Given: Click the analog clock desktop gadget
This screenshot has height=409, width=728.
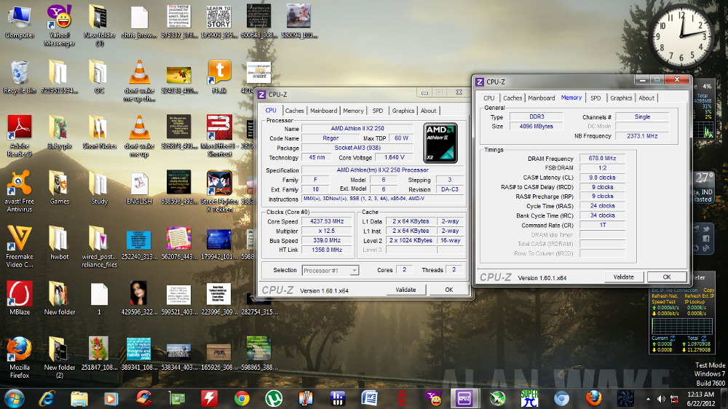Looking at the screenshot, I should click(x=681, y=36).
